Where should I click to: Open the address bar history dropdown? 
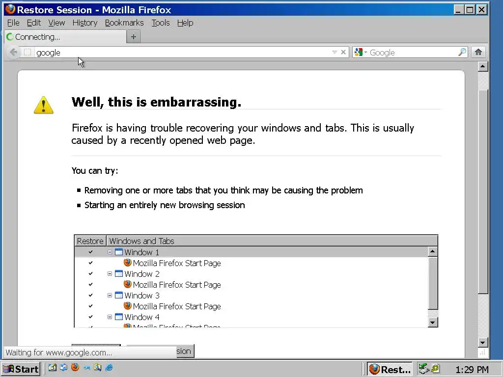click(335, 52)
